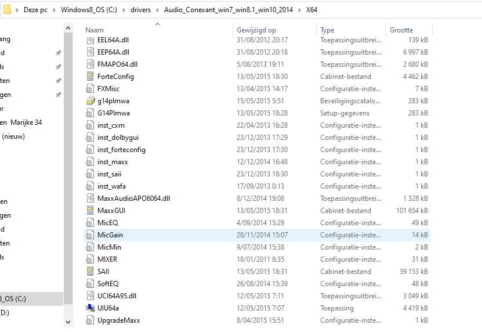This screenshot has width=482, height=332.
Task: Expand chevron after Windows8_OS (C:) breadcrumb
Action: [x=124, y=10]
